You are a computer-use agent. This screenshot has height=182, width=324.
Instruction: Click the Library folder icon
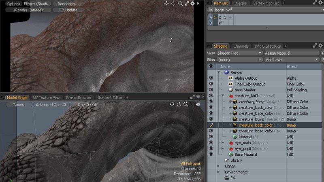[226, 160]
